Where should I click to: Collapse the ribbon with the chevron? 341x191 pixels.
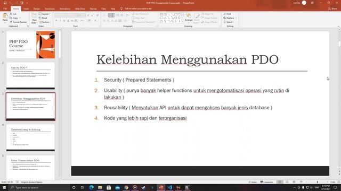point(338,26)
